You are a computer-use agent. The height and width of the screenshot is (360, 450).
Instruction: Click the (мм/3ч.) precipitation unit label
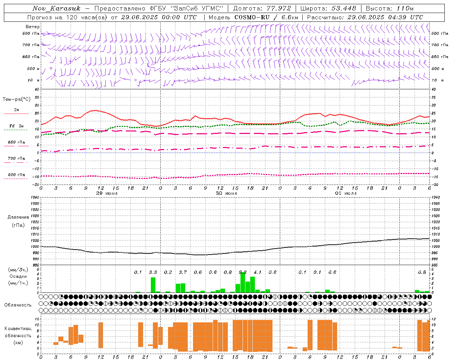(18, 270)
